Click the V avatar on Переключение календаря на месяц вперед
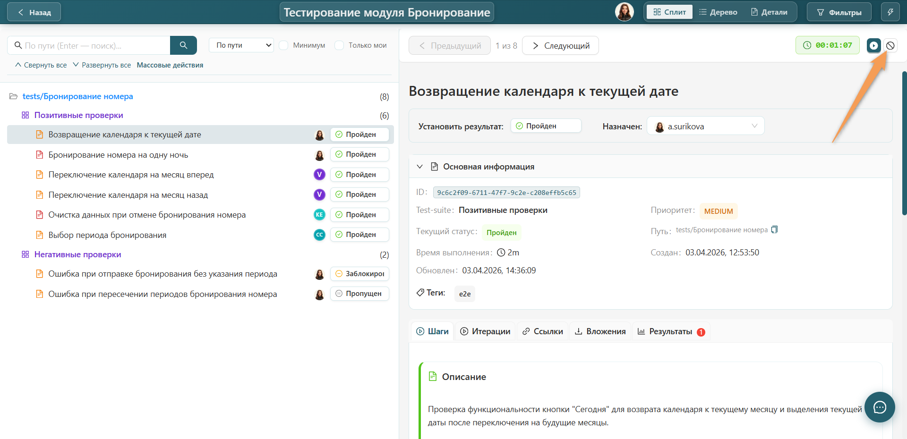Viewport: 907px width, 439px height. pyautogui.click(x=319, y=175)
